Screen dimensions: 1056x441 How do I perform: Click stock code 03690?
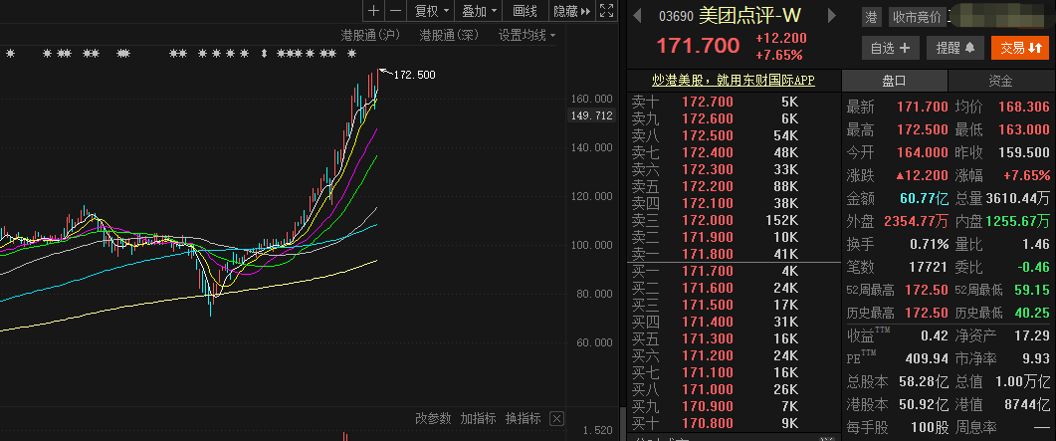click(x=676, y=16)
